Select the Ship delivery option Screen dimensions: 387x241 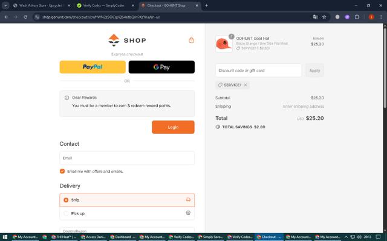[127, 200]
